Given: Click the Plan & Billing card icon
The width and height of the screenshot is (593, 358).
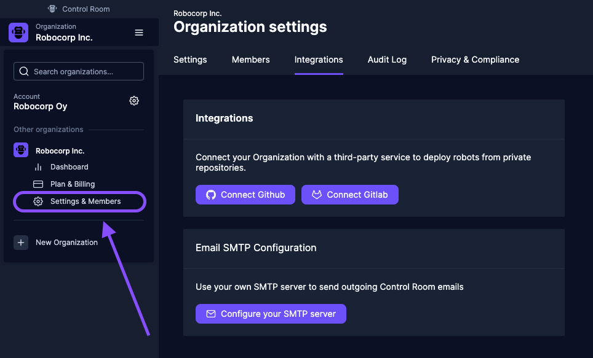Looking at the screenshot, I should 38,184.
